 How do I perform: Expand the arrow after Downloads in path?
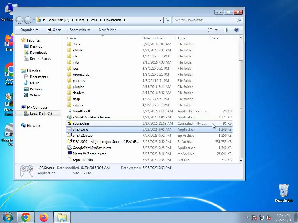(125, 20)
